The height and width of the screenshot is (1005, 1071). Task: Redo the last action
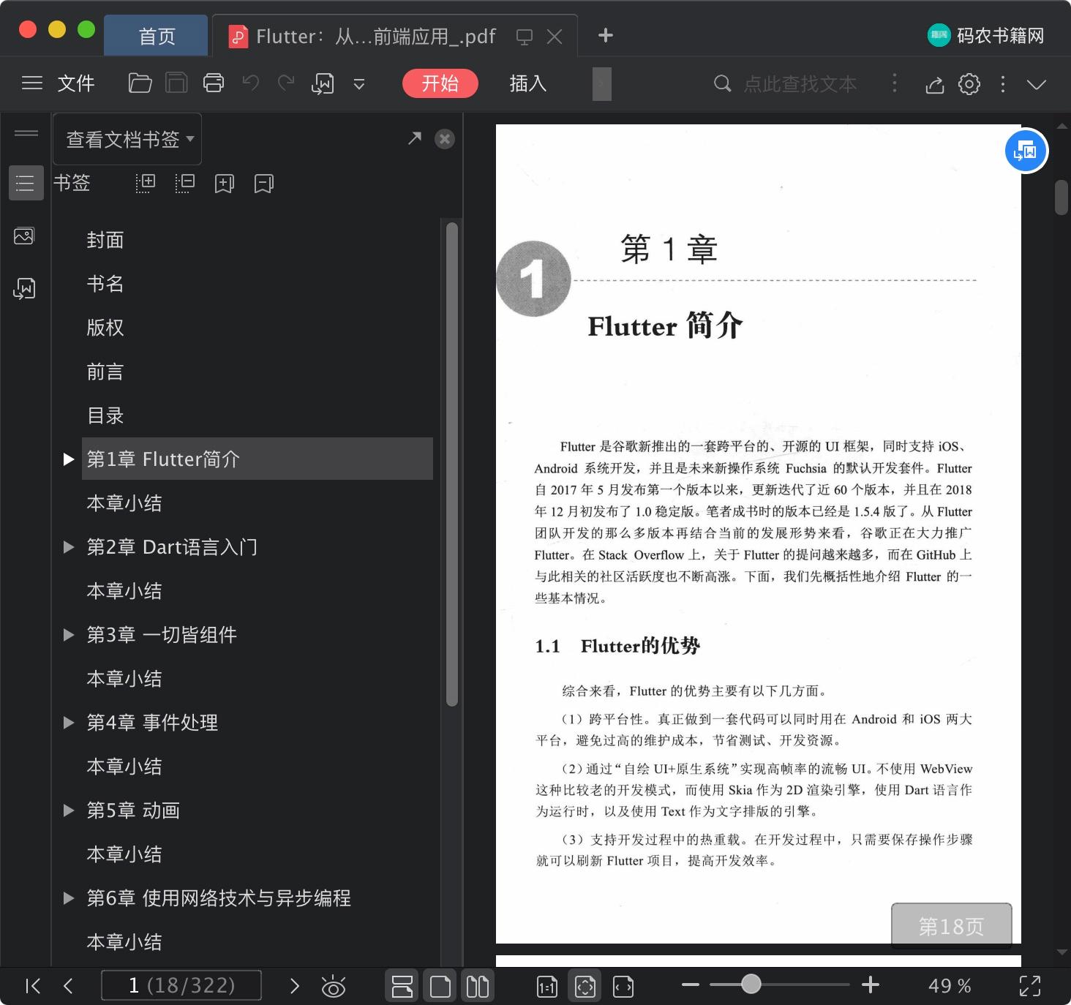pyautogui.click(x=286, y=83)
